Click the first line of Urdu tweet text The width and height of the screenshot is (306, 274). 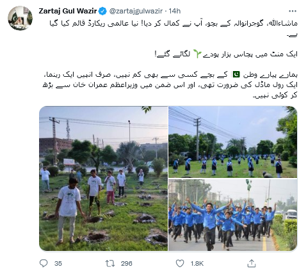pyautogui.click(x=173, y=24)
